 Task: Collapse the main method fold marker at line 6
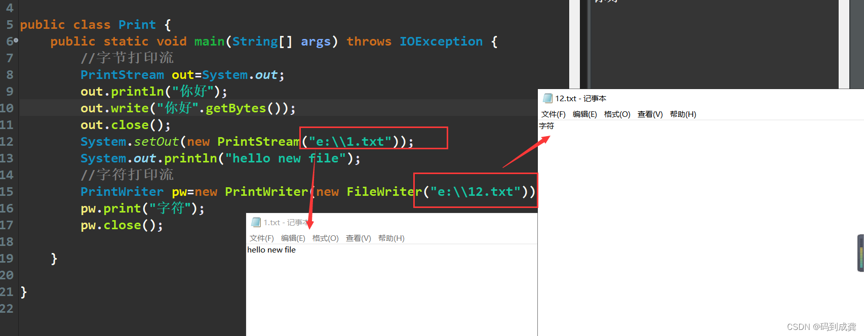(x=16, y=40)
